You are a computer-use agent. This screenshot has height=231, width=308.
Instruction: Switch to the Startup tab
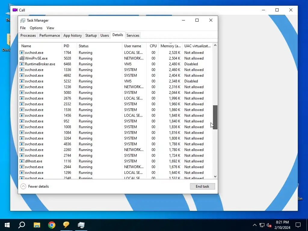pos(91,35)
